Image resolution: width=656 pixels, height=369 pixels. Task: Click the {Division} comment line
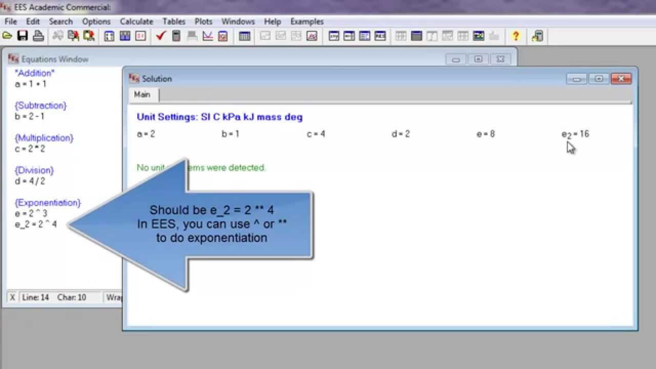pos(34,170)
